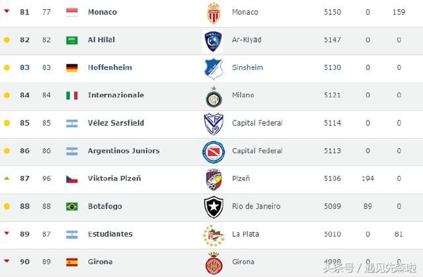Viewport: 423px width, 277px height.
Task: Click the Estudiantes club crest
Action: [213, 235]
